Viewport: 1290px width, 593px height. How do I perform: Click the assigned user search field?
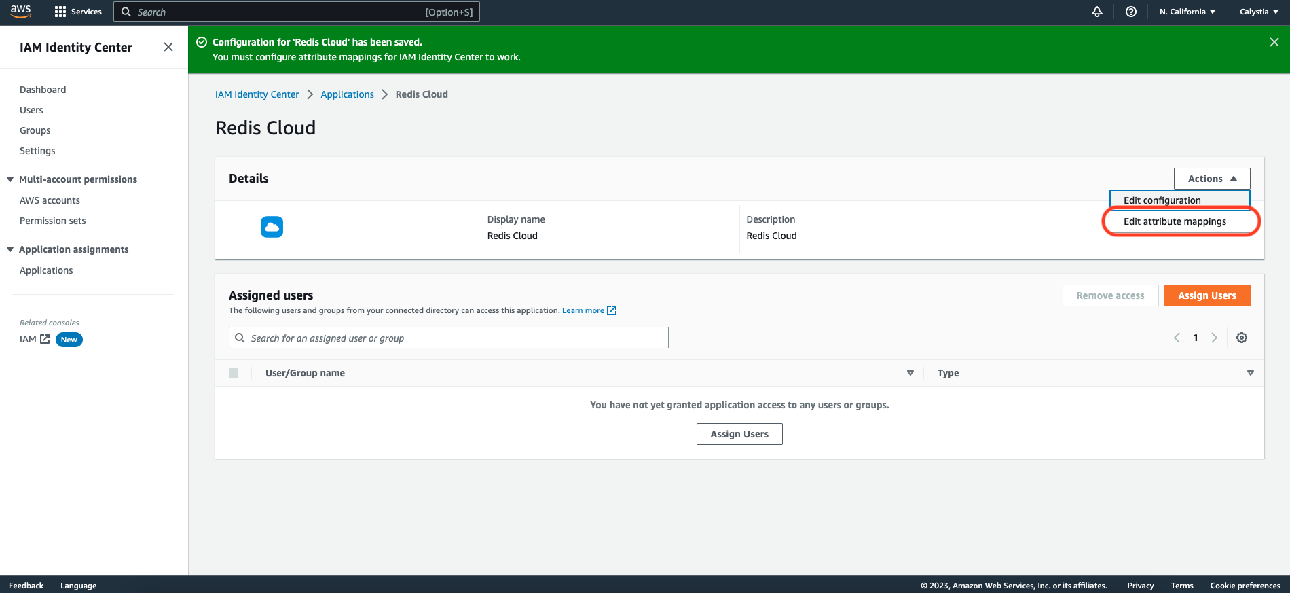[448, 338]
